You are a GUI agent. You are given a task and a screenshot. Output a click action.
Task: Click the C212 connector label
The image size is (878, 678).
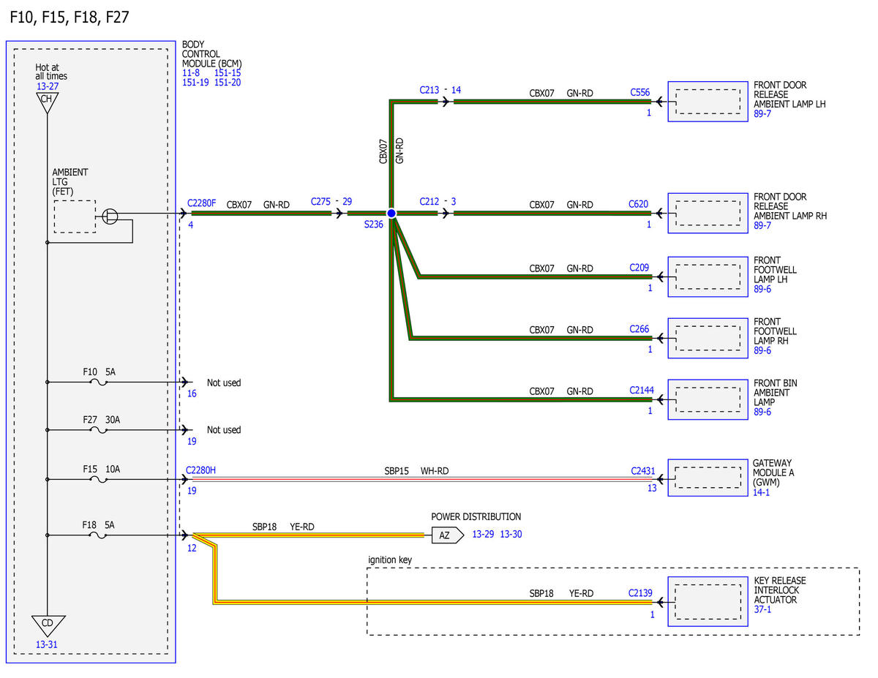[x=430, y=201]
